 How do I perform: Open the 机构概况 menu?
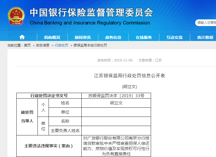click(52, 37)
